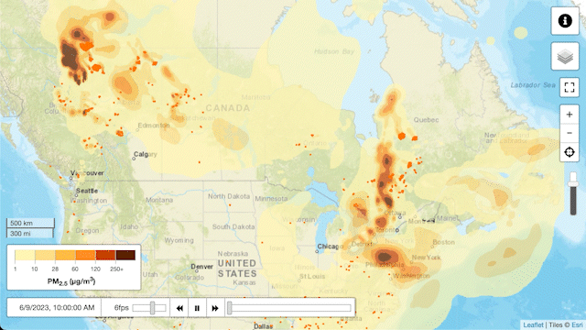The height and width of the screenshot is (330, 586).
Task: Click the Vancouver city label
Action: (x=88, y=173)
